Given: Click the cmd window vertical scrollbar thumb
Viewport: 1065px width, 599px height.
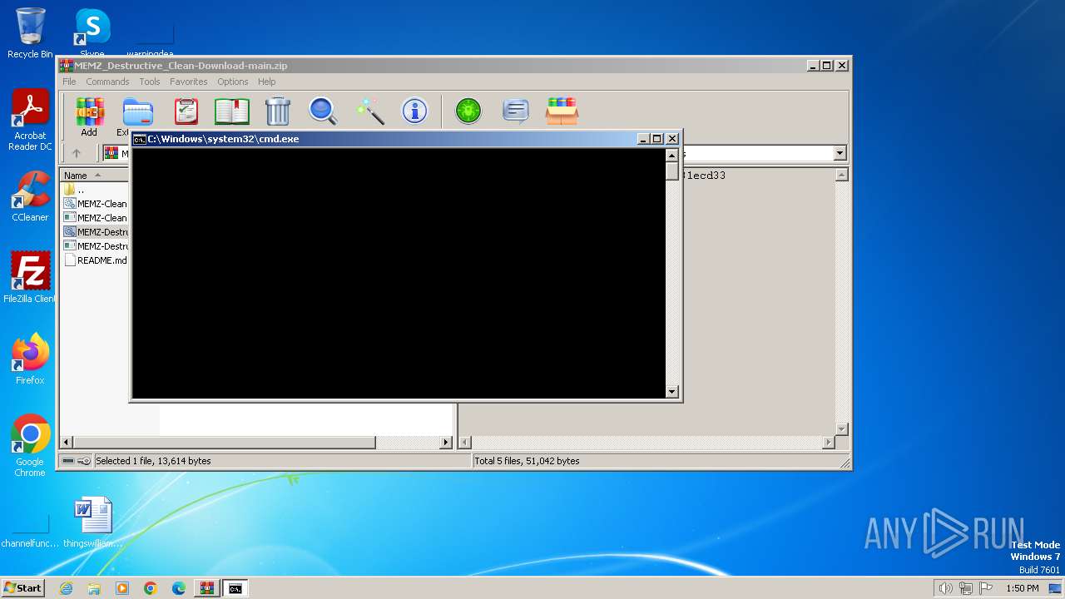Looking at the screenshot, I should click(x=672, y=171).
